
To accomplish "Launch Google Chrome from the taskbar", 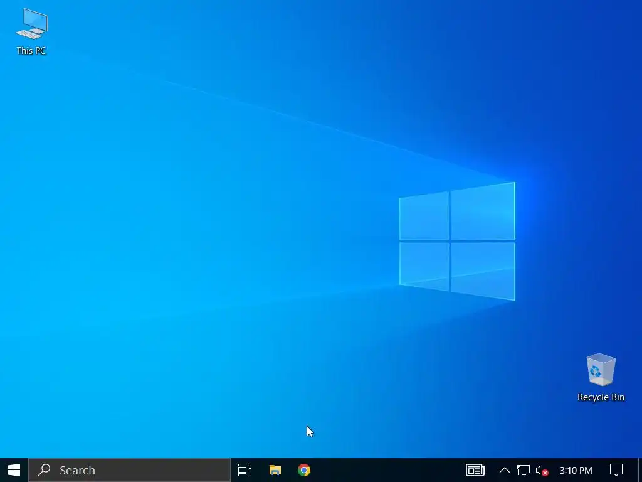I will click(x=304, y=470).
